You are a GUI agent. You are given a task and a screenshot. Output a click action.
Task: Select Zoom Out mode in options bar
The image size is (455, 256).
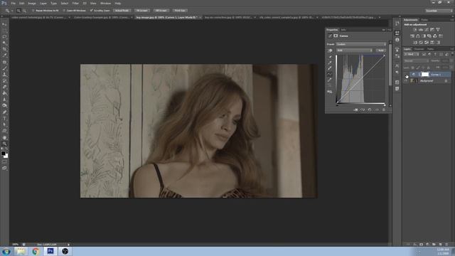coord(24,11)
